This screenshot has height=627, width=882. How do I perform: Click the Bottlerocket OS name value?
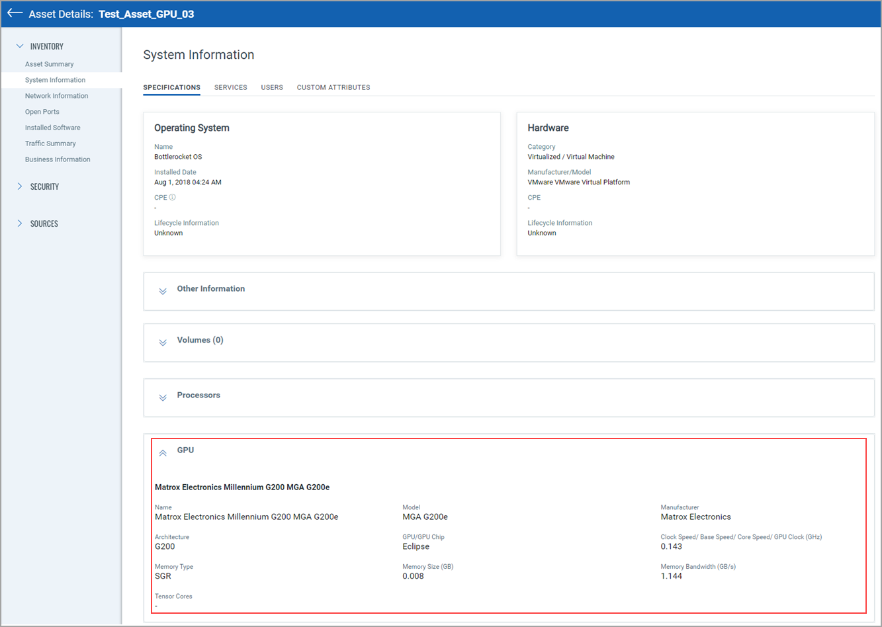(x=178, y=157)
